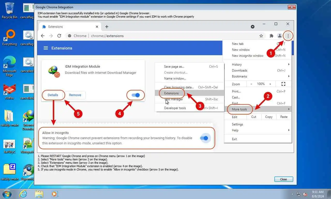Screen dimensions: 331x199
Task: Choose Clear browsing data menu item
Action: point(179,87)
